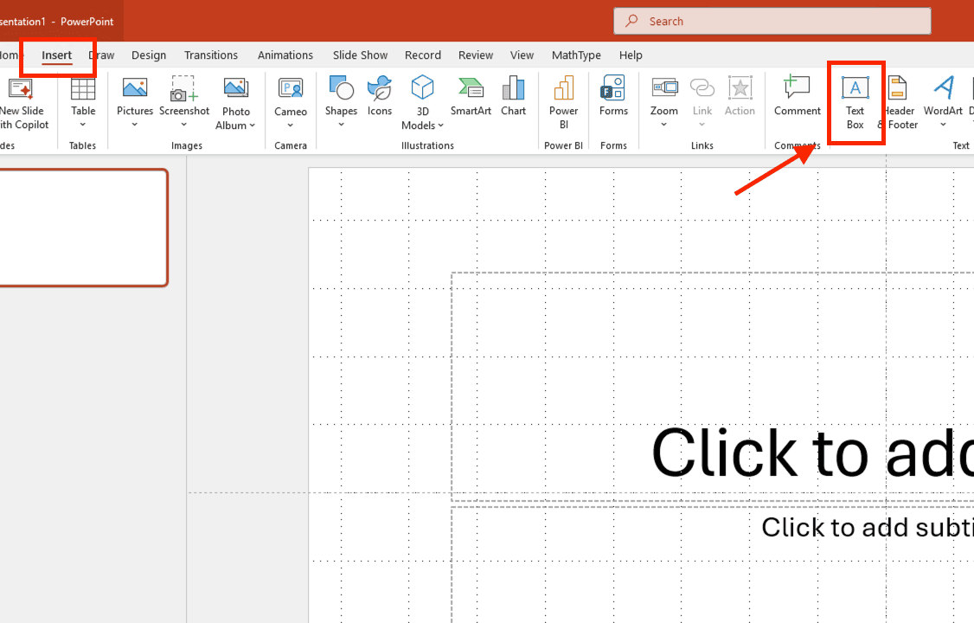Click the WordArt icon

point(943,87)
